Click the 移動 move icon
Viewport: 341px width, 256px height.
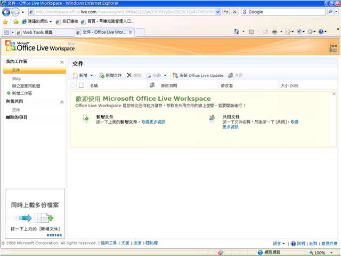[149, 76]
